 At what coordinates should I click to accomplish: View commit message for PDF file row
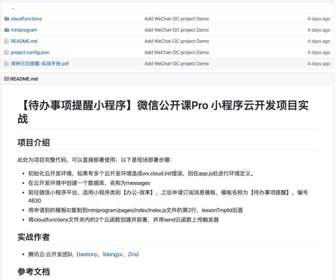[177, 63]
